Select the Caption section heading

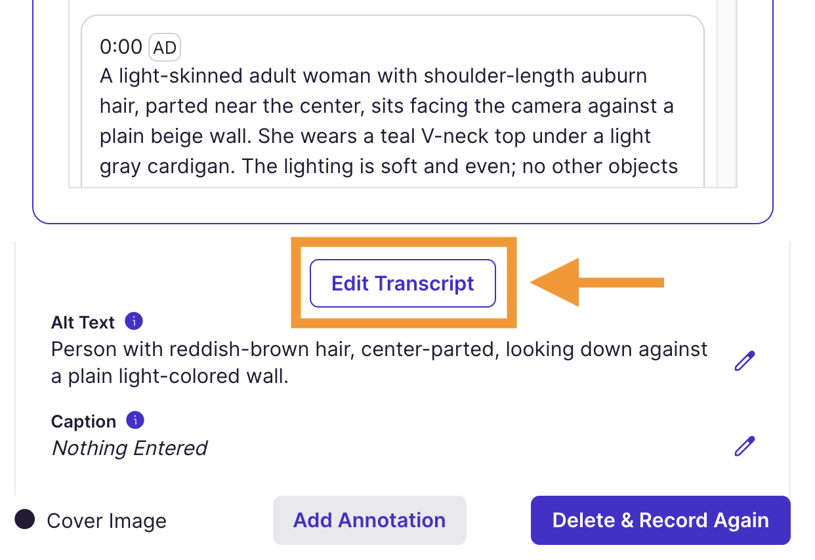83,420
